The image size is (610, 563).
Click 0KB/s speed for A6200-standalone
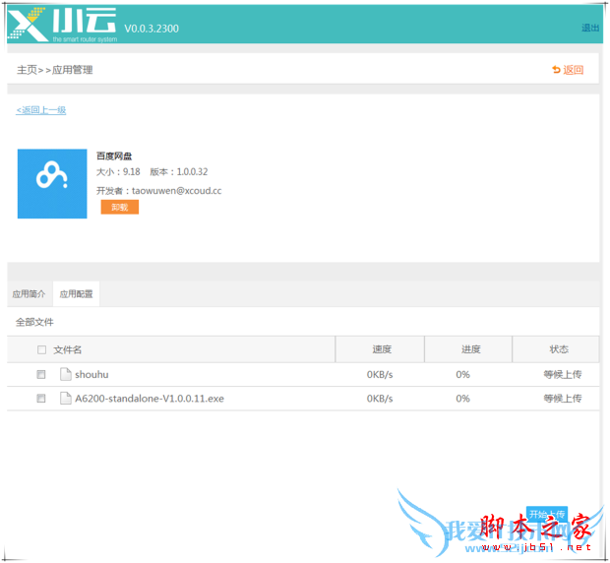[380, 399]
